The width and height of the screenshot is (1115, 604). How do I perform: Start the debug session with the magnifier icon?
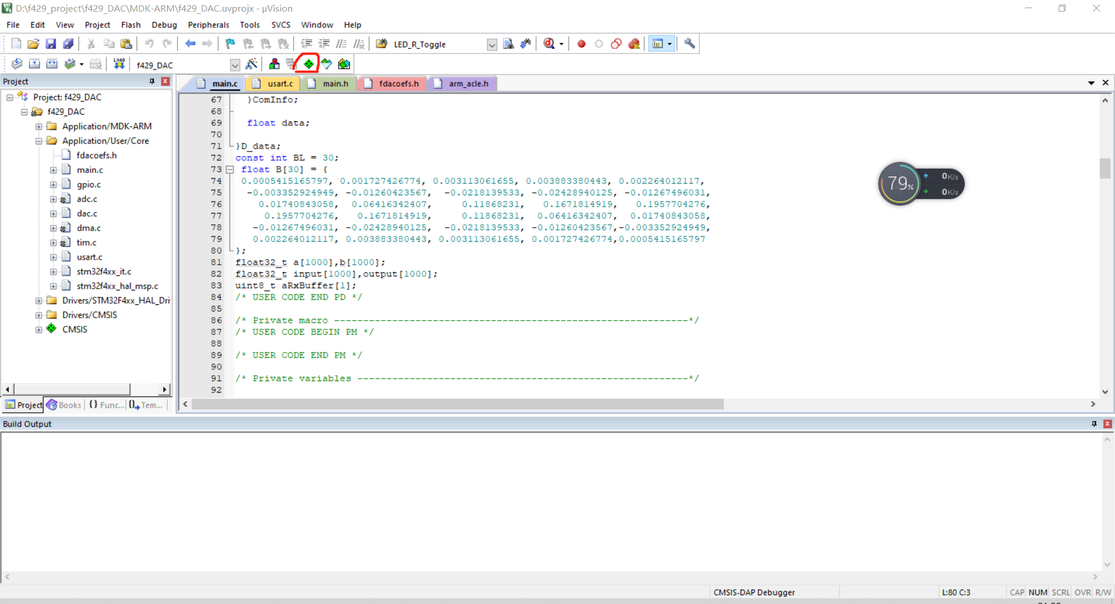click(549, 44)
